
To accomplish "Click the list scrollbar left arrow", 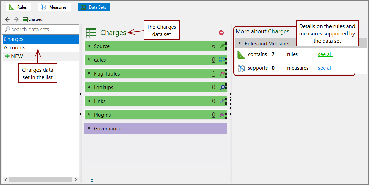I will (6, 180).
